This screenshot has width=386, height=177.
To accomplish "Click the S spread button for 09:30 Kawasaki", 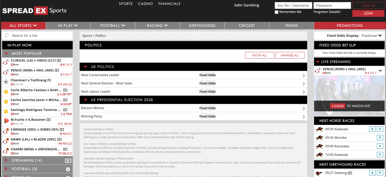I will (x=372, y=129).
